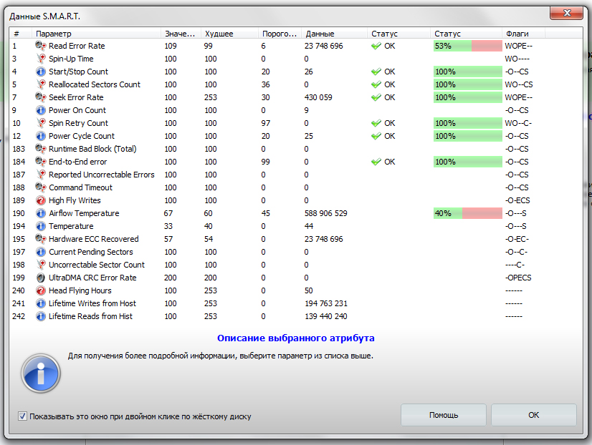The width and height of the screenshot is (592, 445).
Task: Click threshold value 99 for End-to-End error
Action: point(265,162)
